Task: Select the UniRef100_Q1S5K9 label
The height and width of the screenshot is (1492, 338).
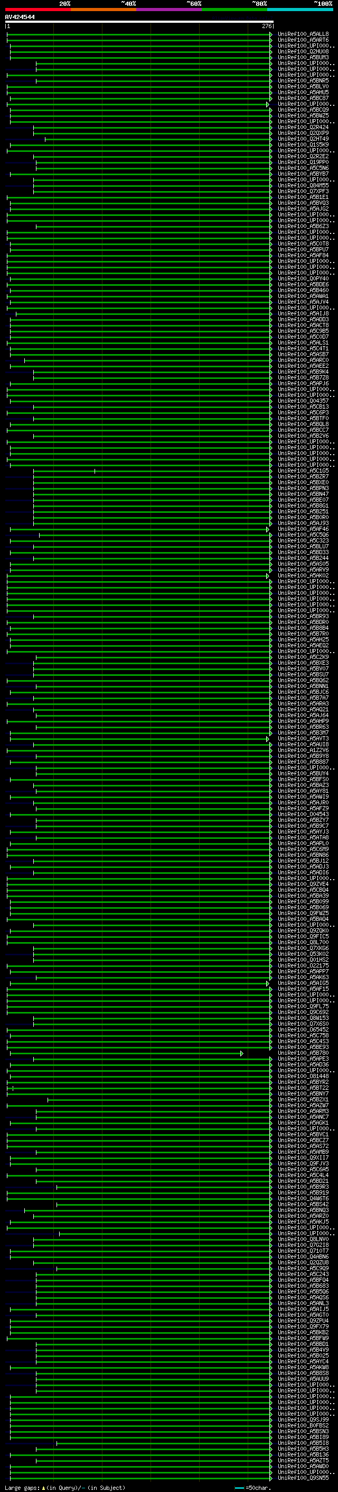Action: (303, 145)
